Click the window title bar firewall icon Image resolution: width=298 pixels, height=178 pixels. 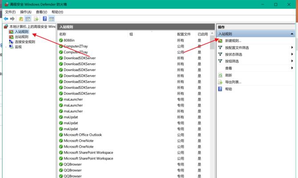click(x=7, y=4)
